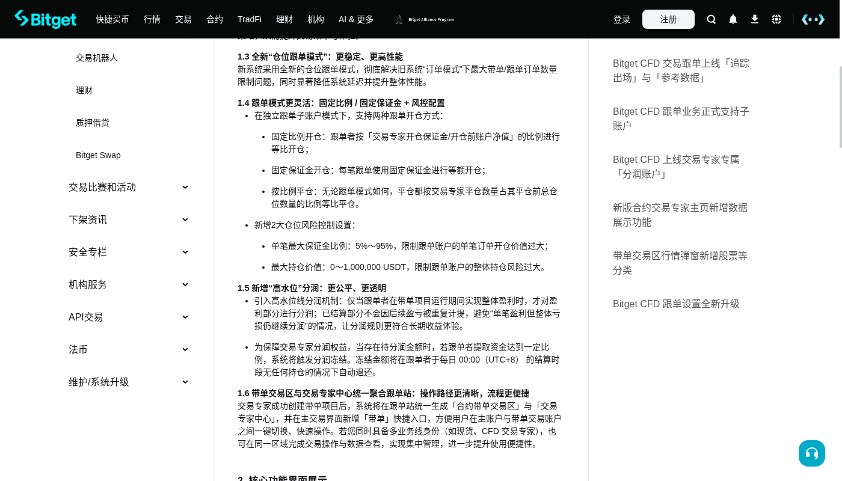The width and height of the screenshot is (842, 481).
Task: Expand 法币 chevron
Action: tap(185, 349)
